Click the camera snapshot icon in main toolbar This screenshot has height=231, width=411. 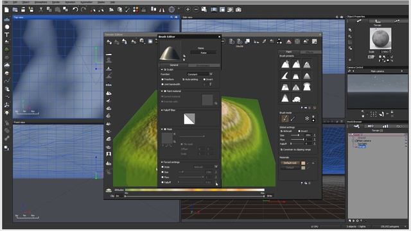pyautogui.click(x=238, y=10)
